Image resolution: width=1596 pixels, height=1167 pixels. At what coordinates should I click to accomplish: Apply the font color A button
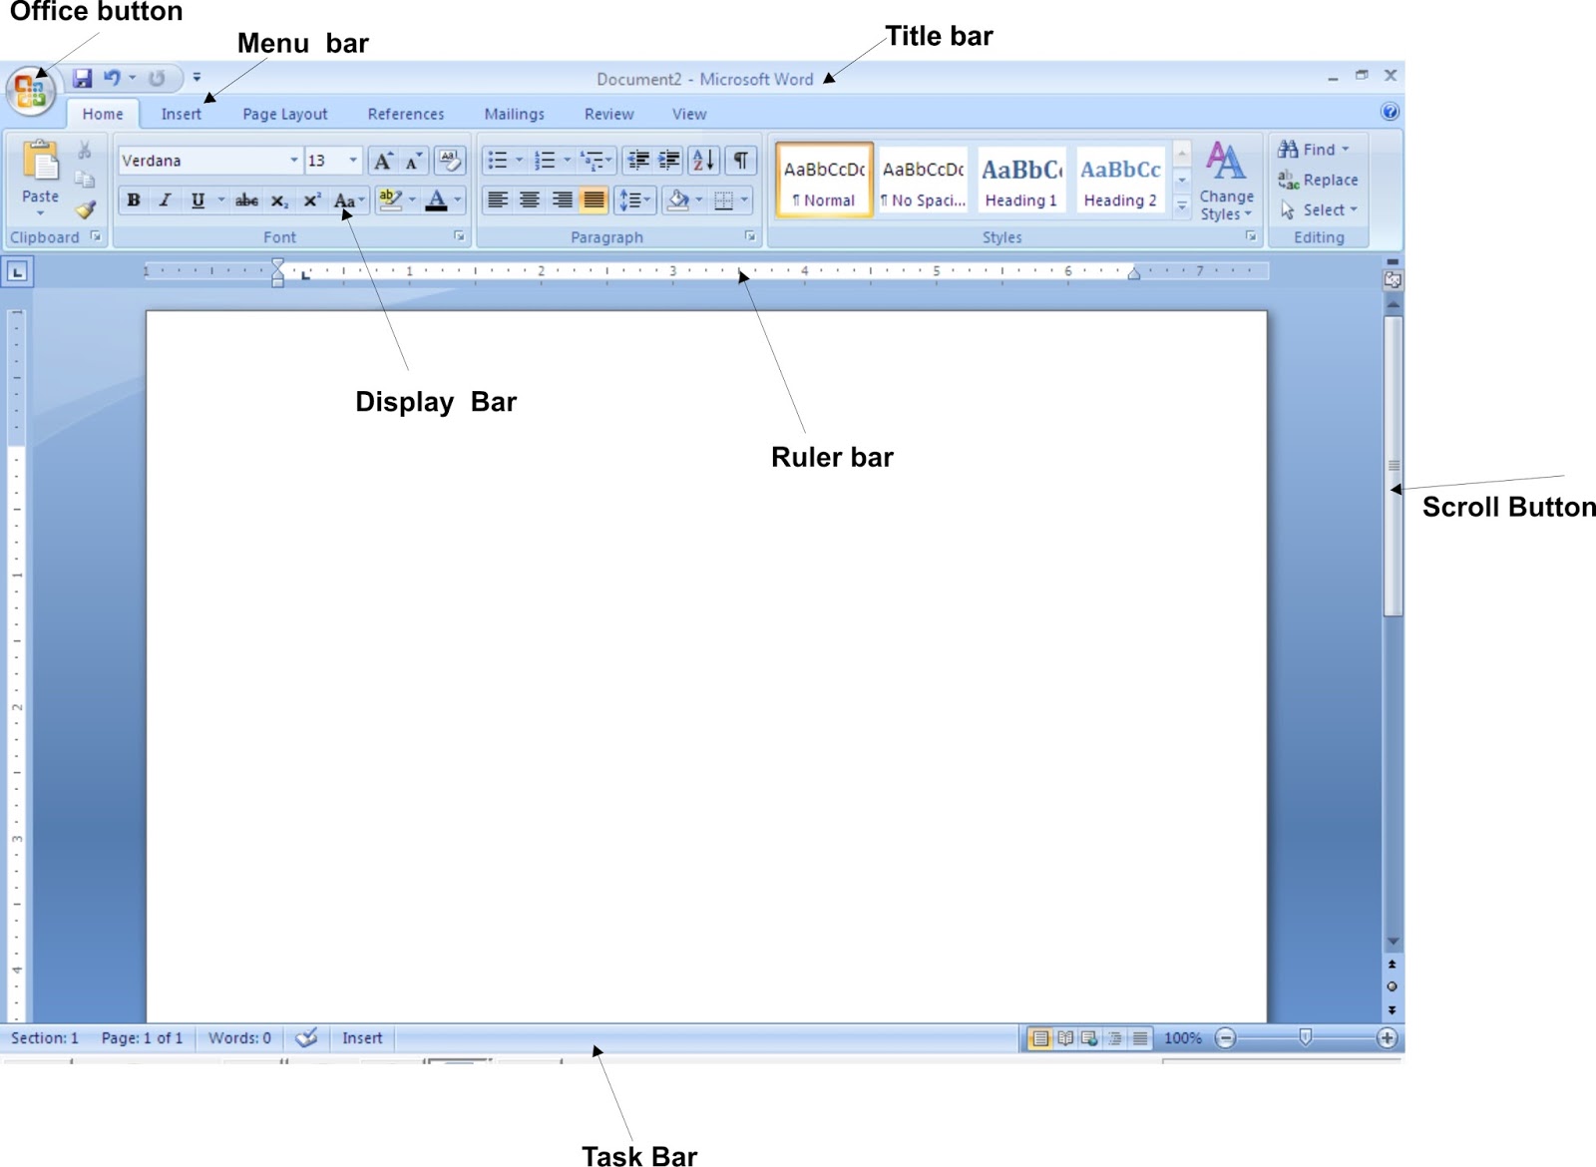tap(436, 200)
